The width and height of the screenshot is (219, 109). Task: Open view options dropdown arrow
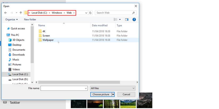pyautogui.click(x=120, y=20)
